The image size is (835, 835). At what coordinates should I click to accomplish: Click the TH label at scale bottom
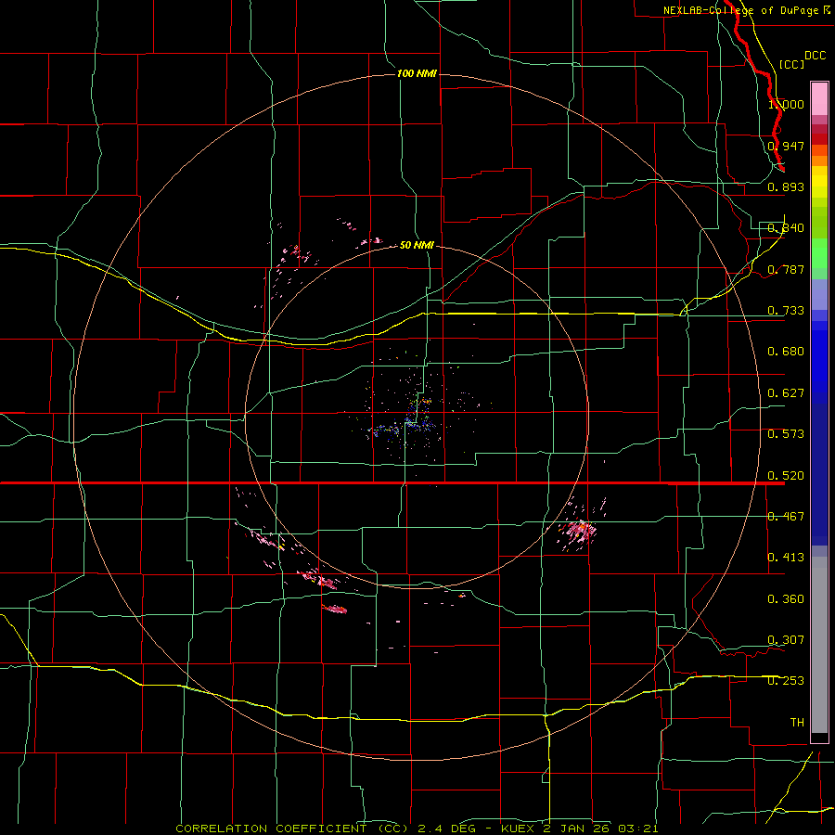[797, 722]
